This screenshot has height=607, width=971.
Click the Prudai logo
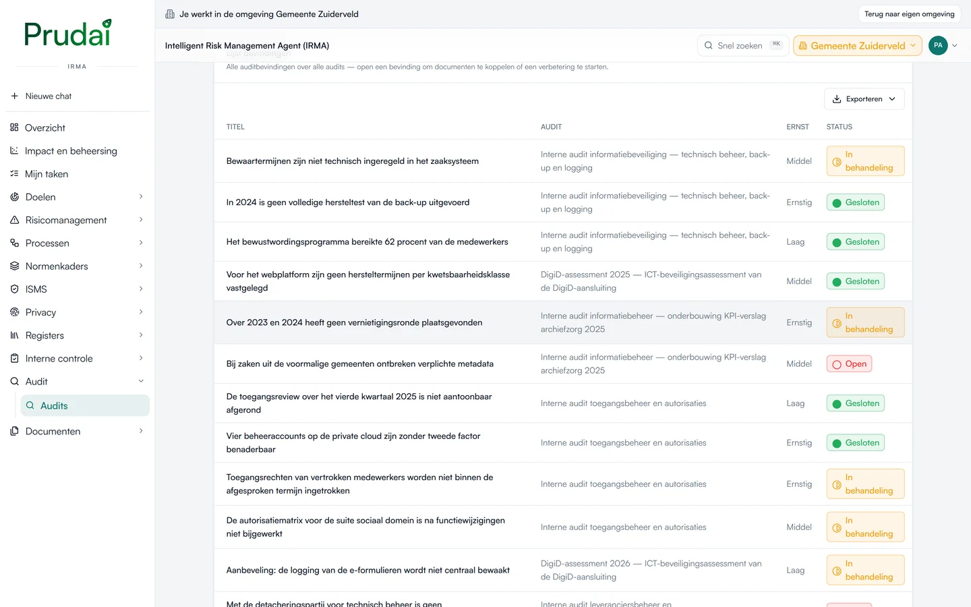coord(67,34)
